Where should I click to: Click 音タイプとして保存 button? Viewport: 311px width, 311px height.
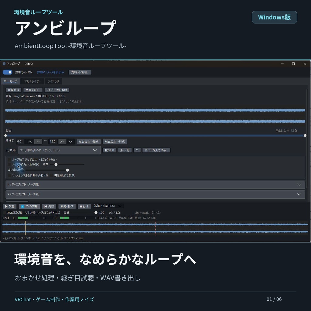point(156,150)
